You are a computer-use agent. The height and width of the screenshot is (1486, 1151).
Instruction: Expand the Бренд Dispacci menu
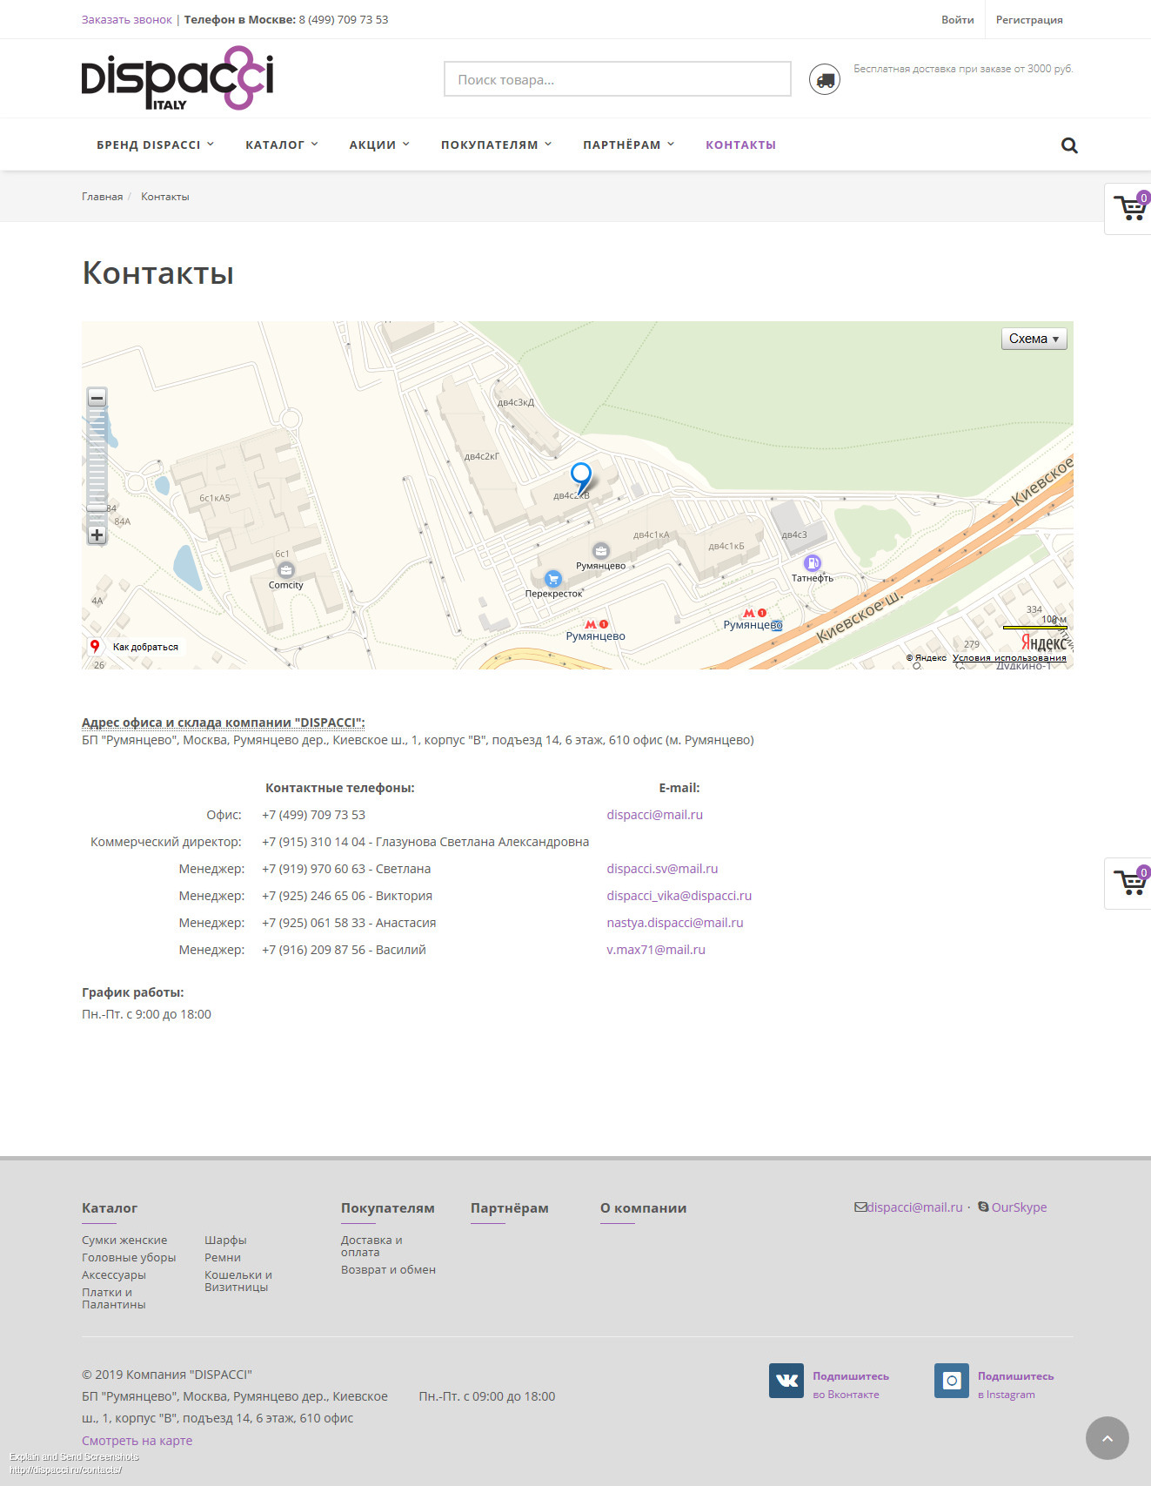click(155, 145)
